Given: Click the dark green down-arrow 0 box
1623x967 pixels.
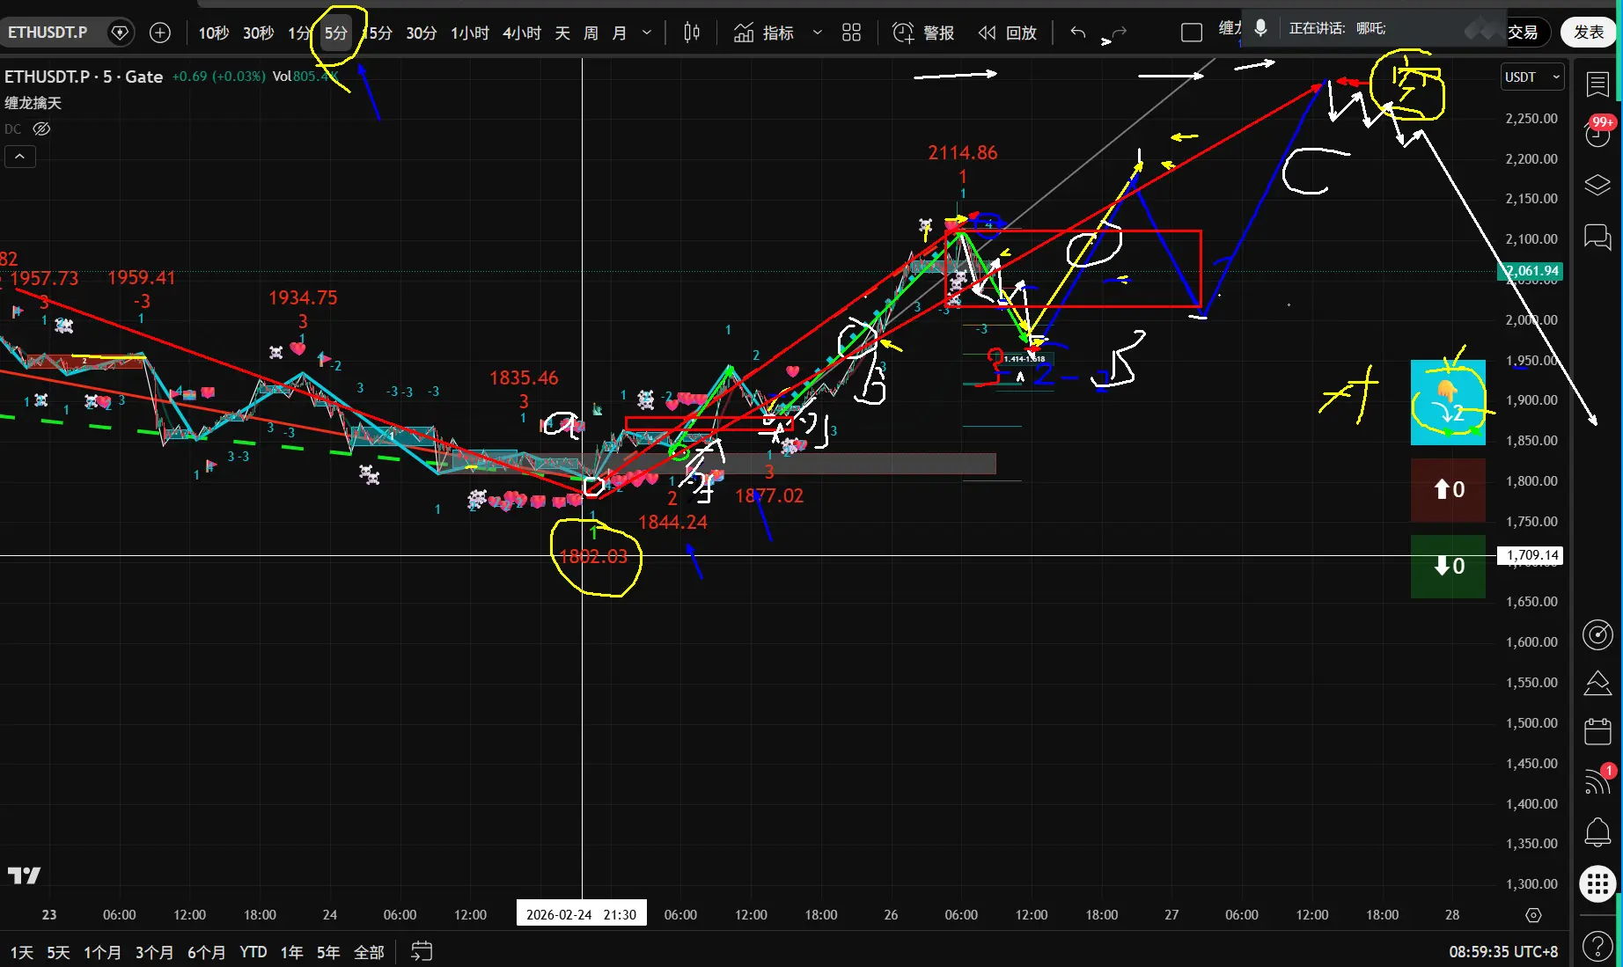Looking at the screenshot, I should pos(1448,567).
